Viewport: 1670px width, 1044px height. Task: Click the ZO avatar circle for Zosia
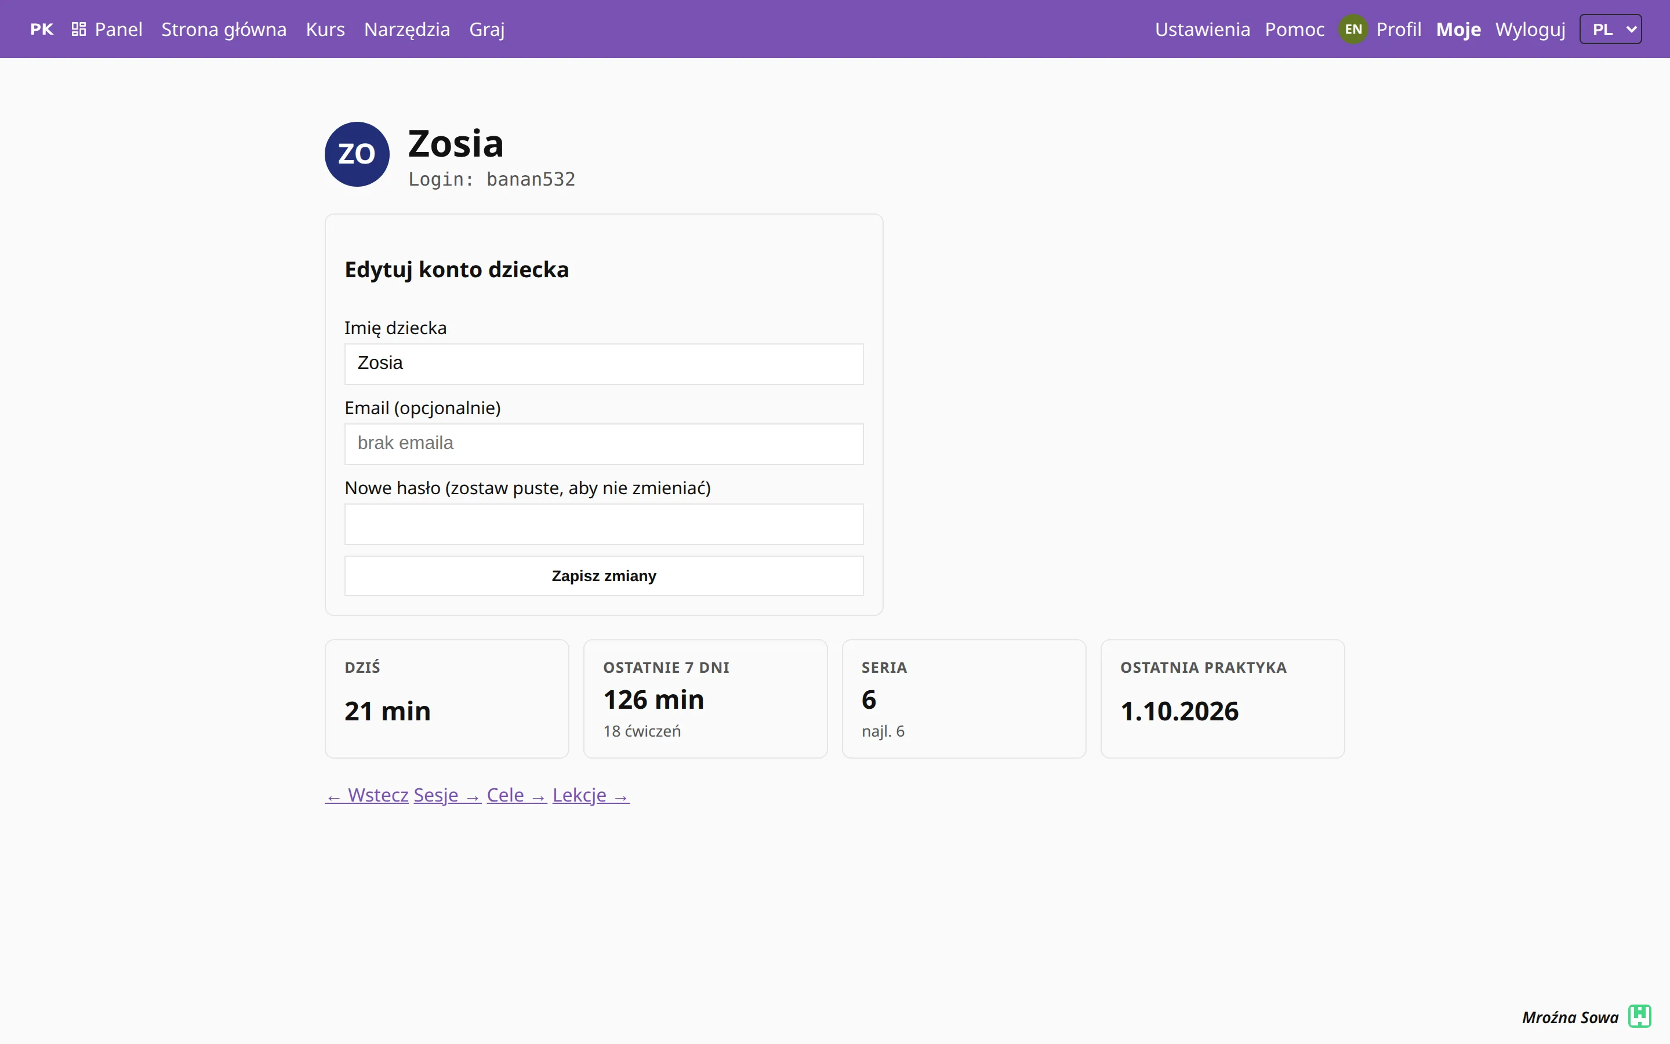point(357,154)
